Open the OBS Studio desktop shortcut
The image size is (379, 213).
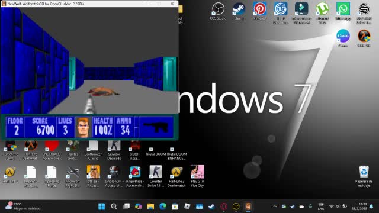click(x=218, y=11)
